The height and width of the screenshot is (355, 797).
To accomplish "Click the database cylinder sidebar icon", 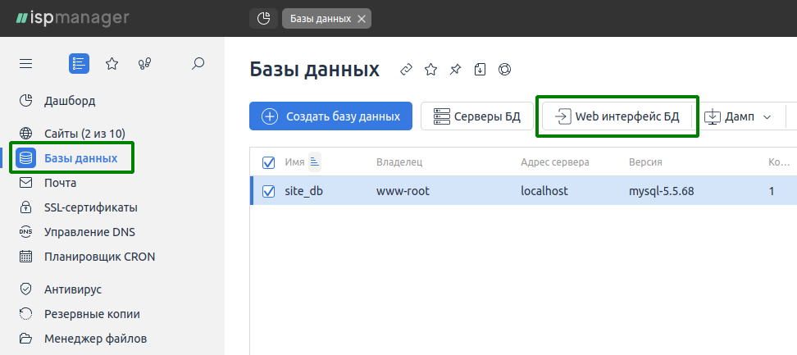I will 25,158.
